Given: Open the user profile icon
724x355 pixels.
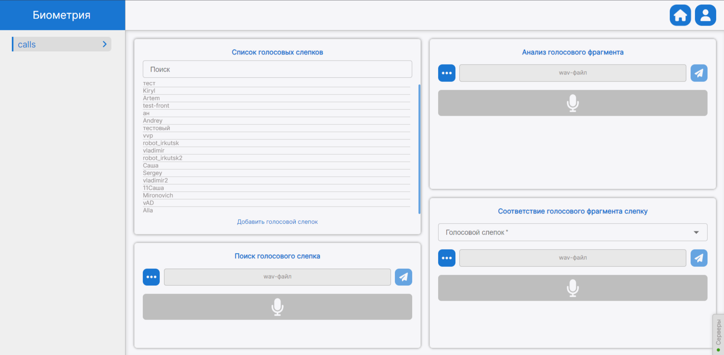Looking at the screenshot, I should tap(705, 15).
